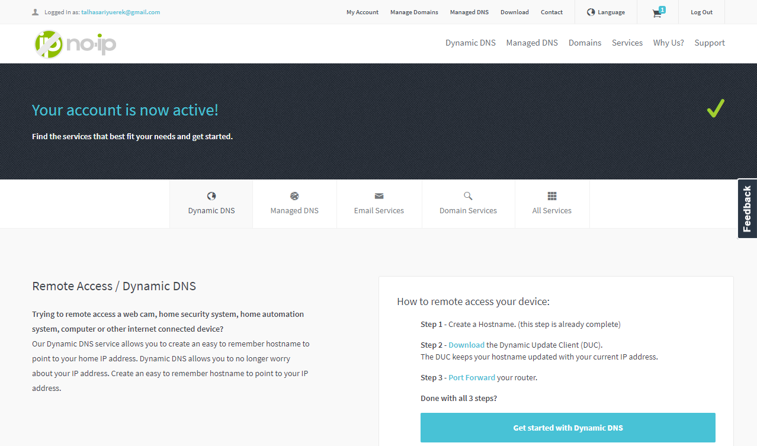Image resolution: width=757 pixels, height=446 pixels.
Task: Click the Done with all 3 steps? text
Action: click(x=458, y=398)
